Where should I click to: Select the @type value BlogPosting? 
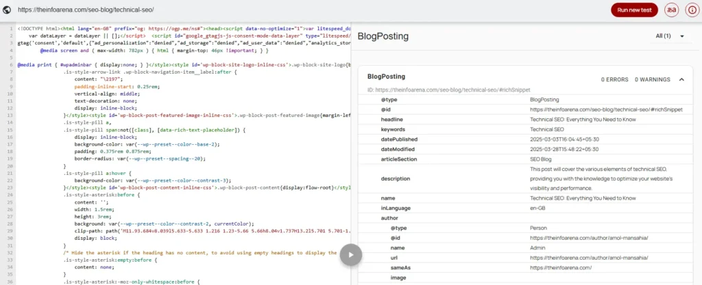pyautogui.click(x=544, y=100)
